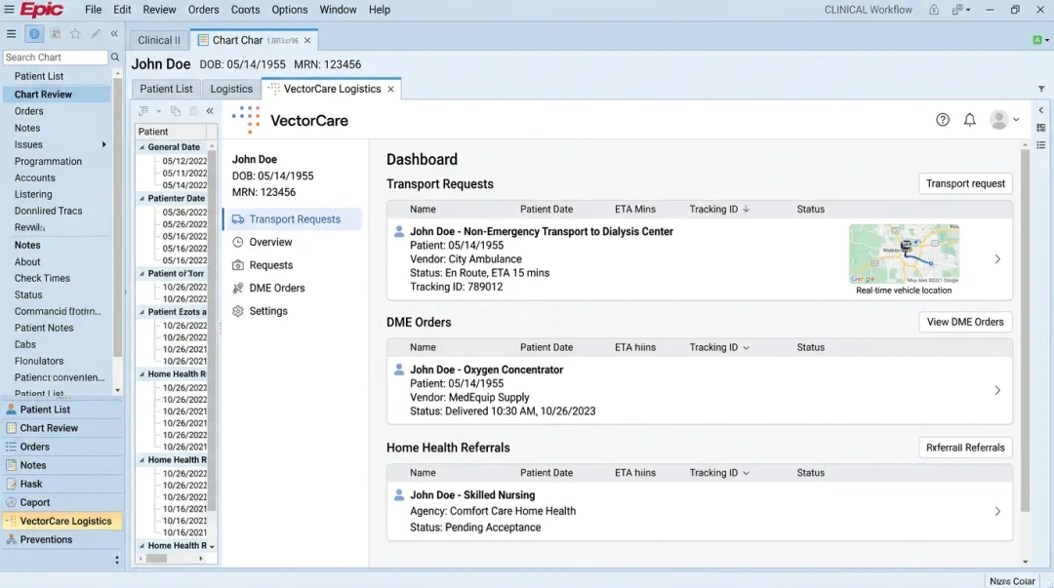Open the Options menu

290,10
